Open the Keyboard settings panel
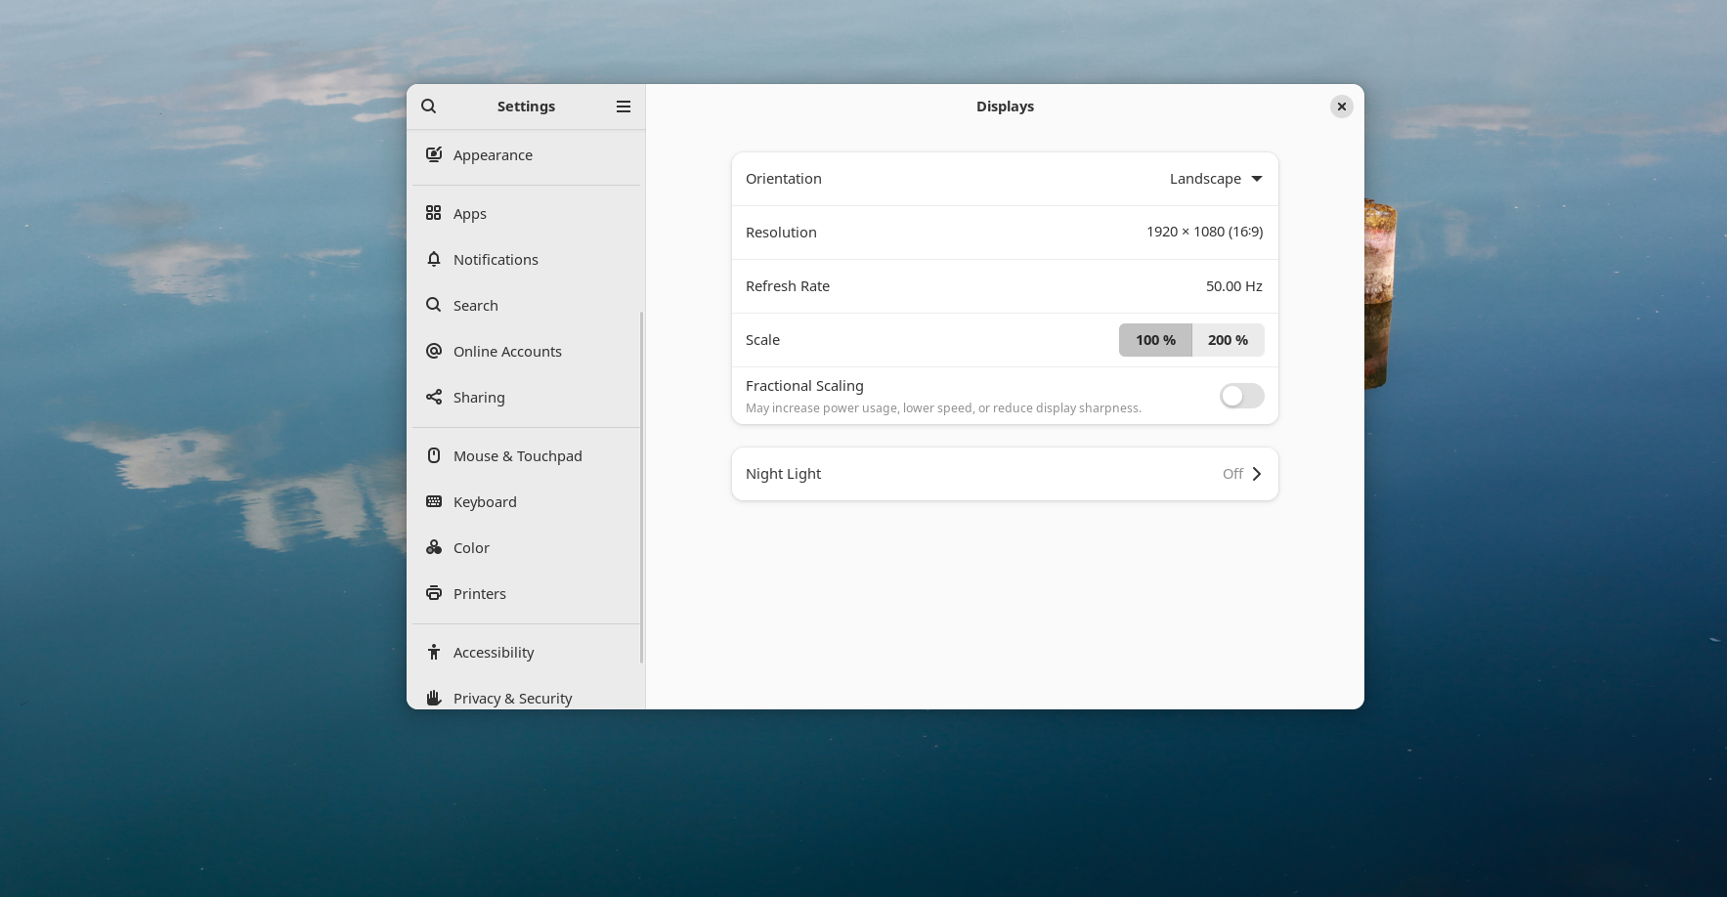 pyautogui.click(x=485, y=502)
